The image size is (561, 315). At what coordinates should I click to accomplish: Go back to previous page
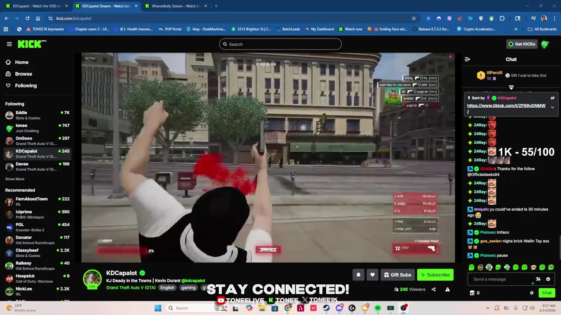6,18
